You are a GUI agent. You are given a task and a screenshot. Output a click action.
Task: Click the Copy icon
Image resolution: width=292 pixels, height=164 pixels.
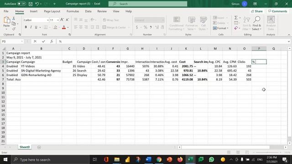[x=14, y=24]
